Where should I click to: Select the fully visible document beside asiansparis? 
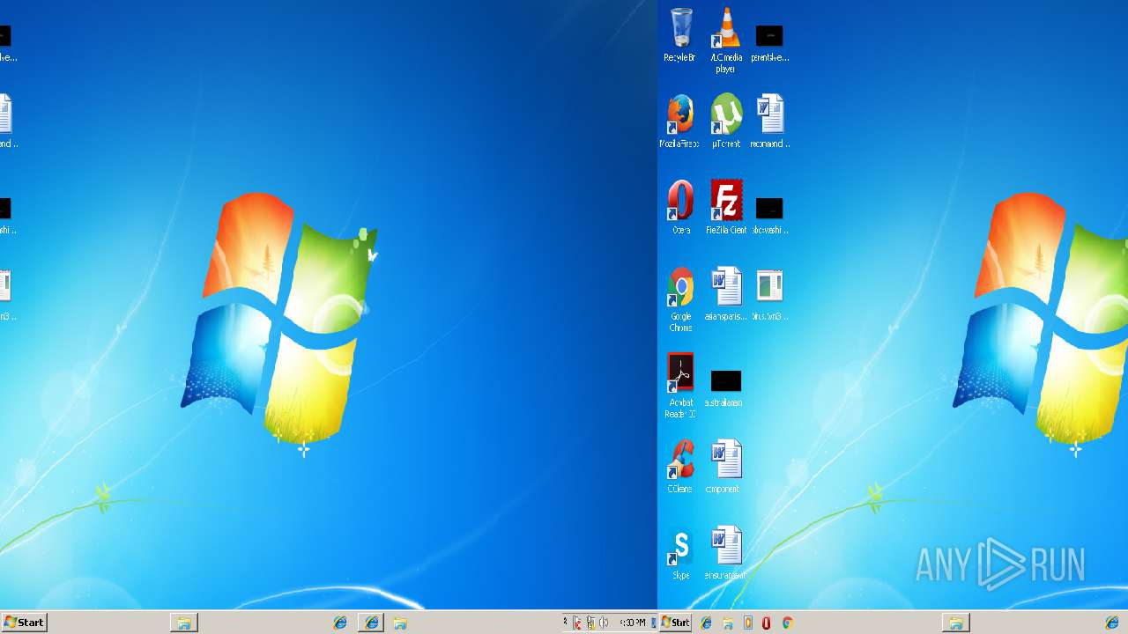click(x=769, y=294)
